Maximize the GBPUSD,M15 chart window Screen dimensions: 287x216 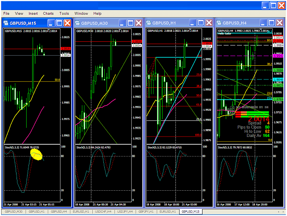[x=59, y=23]
